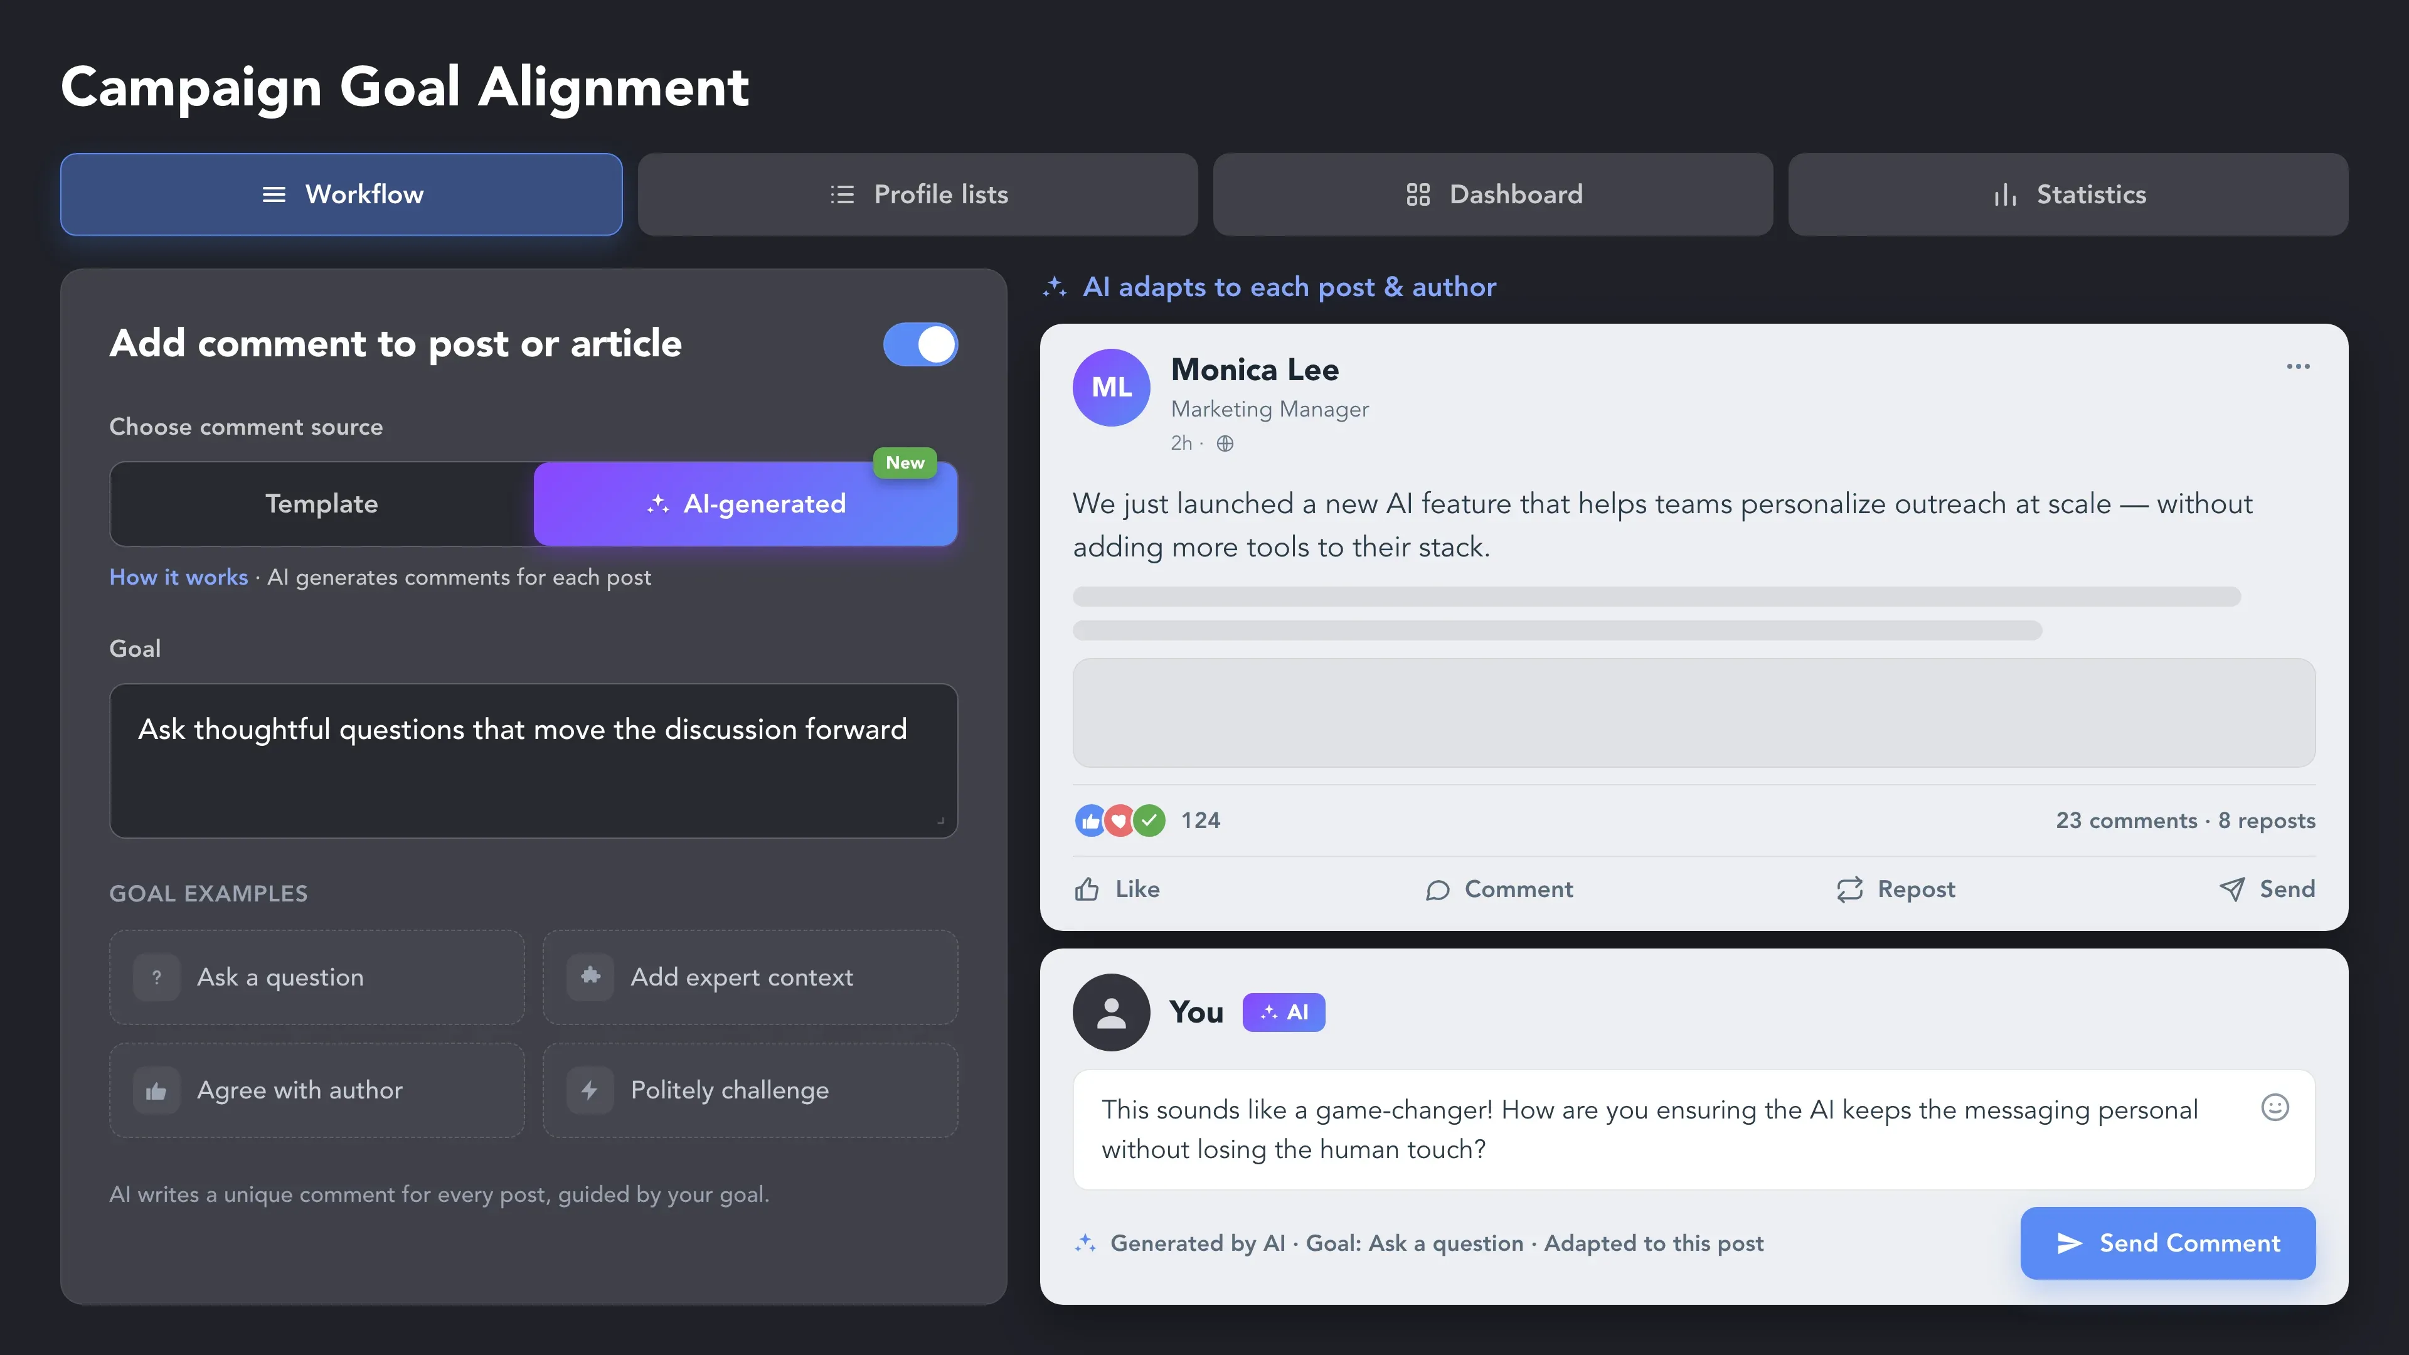2409x1355 pixels.
Task: Click the globe visibility icon under Marketing Manager
Action: [1225, 444]
